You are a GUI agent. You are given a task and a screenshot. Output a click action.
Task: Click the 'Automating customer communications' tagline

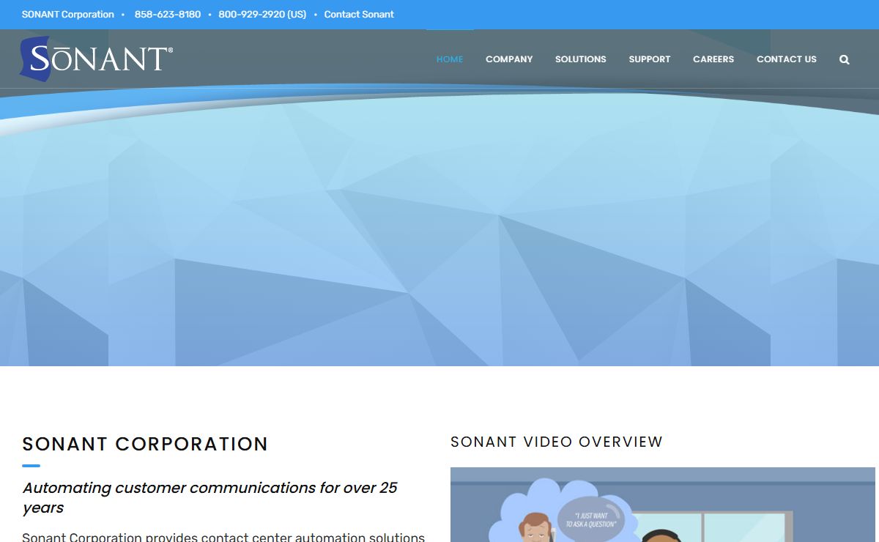point(210,497)
